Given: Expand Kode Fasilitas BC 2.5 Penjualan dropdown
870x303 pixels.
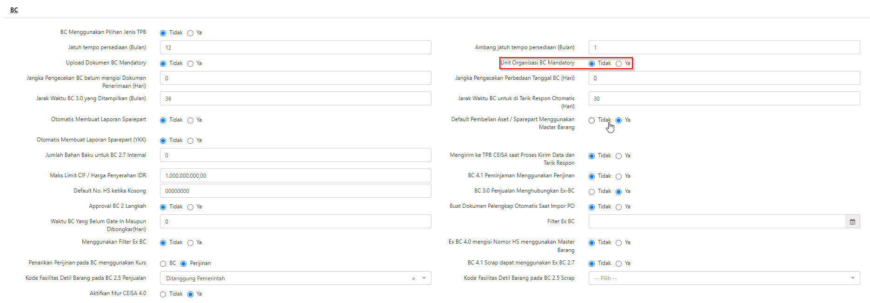Looking at the screenshot, I should [424, 278].
